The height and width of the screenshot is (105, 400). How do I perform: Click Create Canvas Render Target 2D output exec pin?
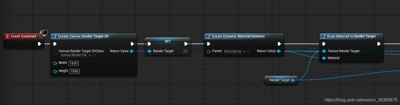(132, 44)
